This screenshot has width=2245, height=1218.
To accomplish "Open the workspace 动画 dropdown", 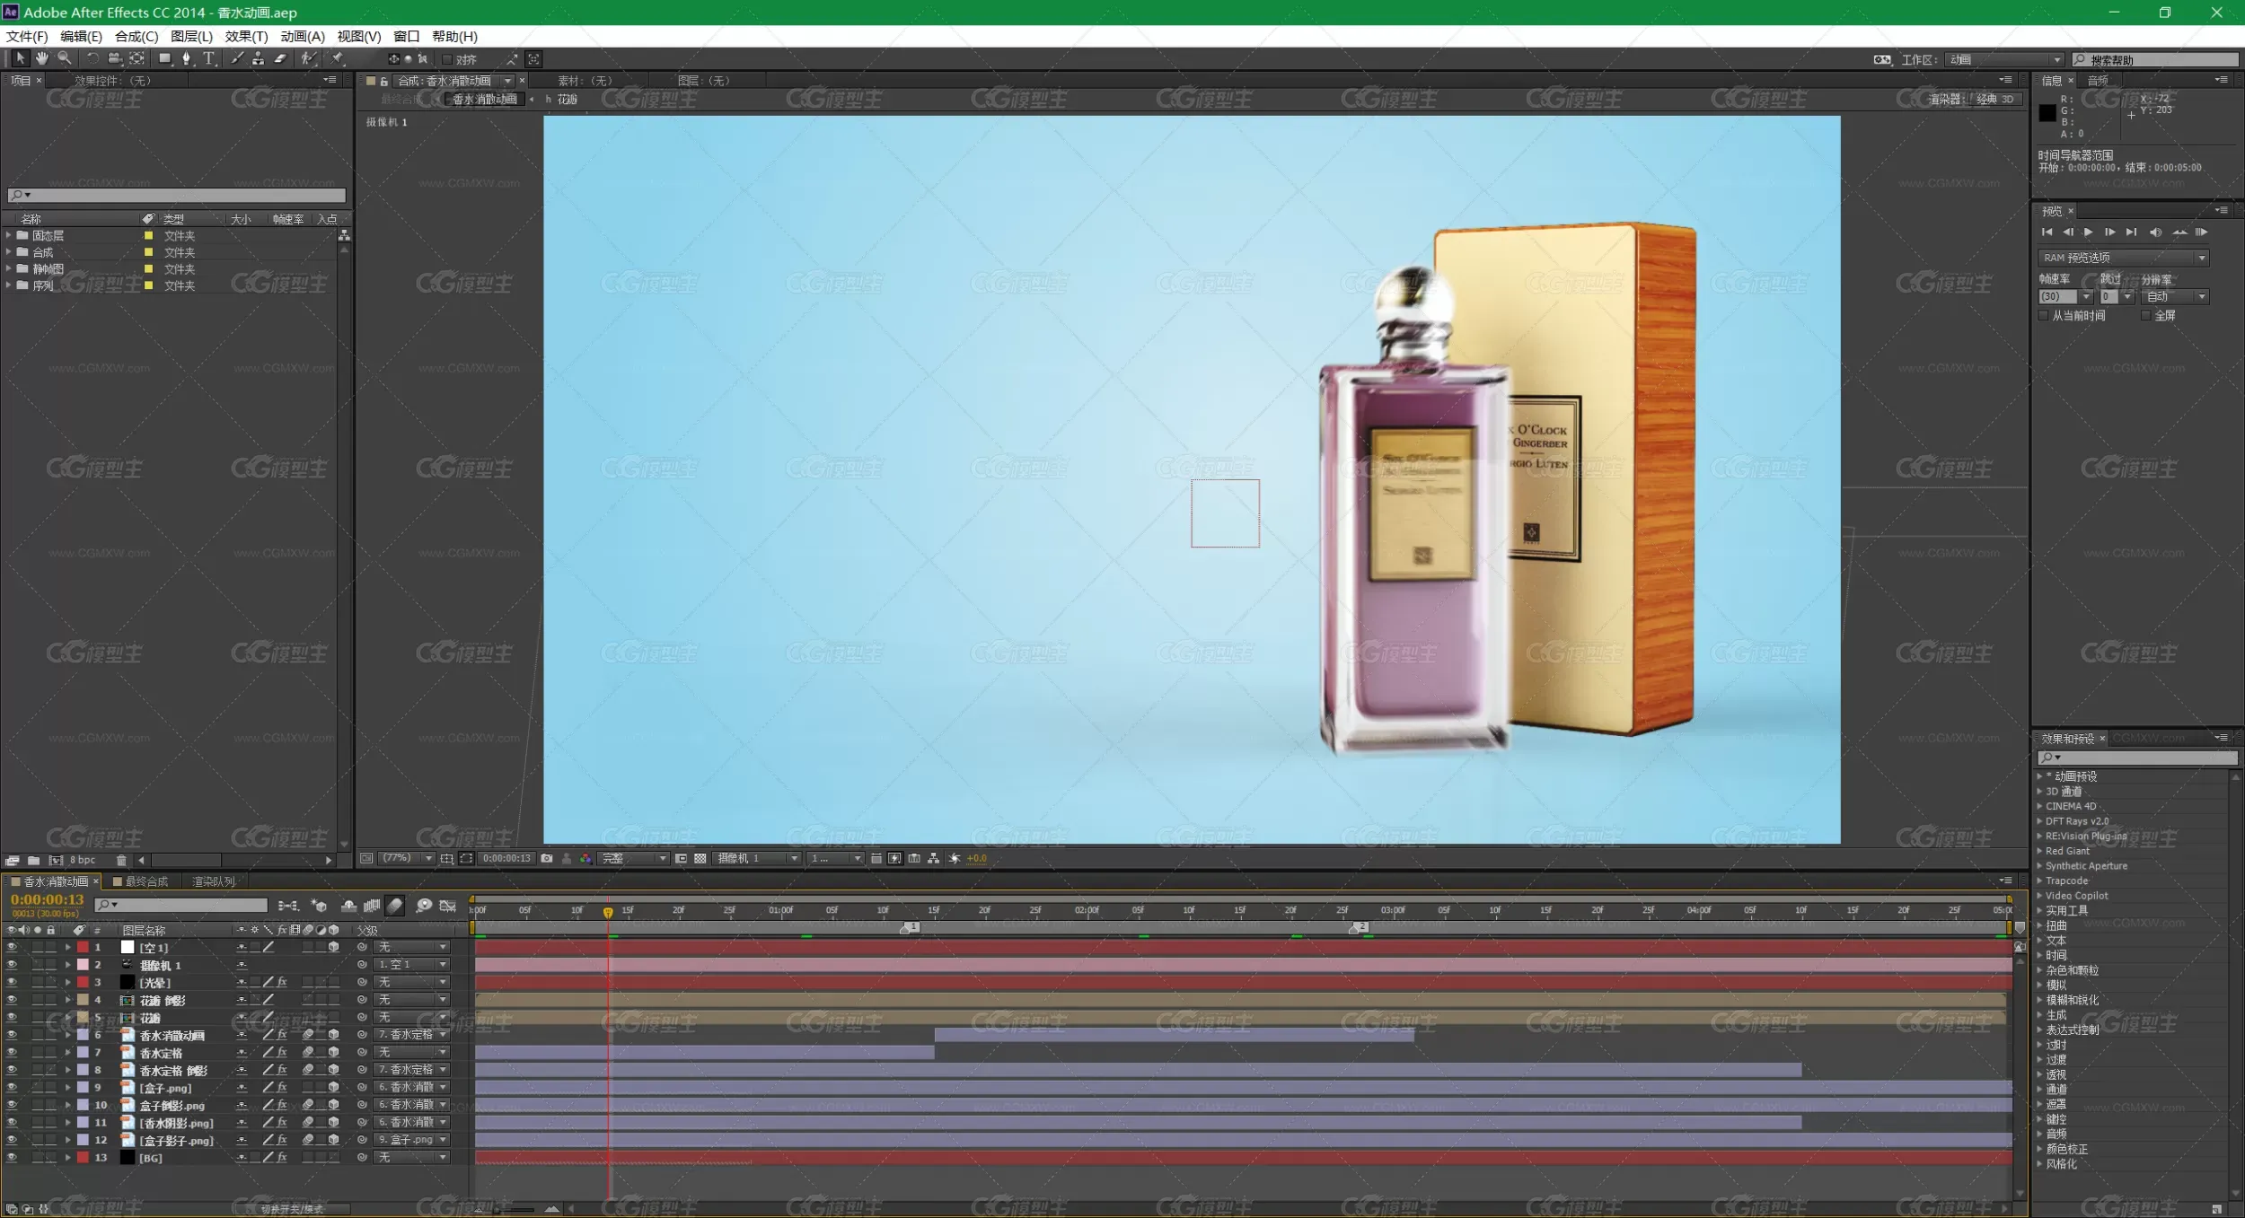I will tap(2004, 59).
